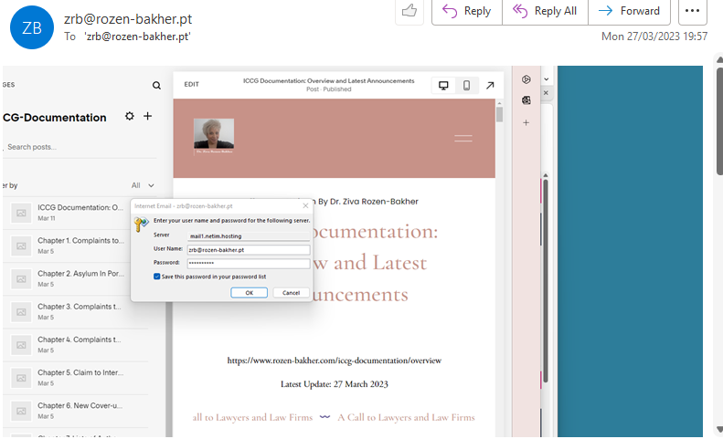Click thumbnail of ICCG Documentation post
This screenshot has height=439, width=723.
tap(21, 213)
